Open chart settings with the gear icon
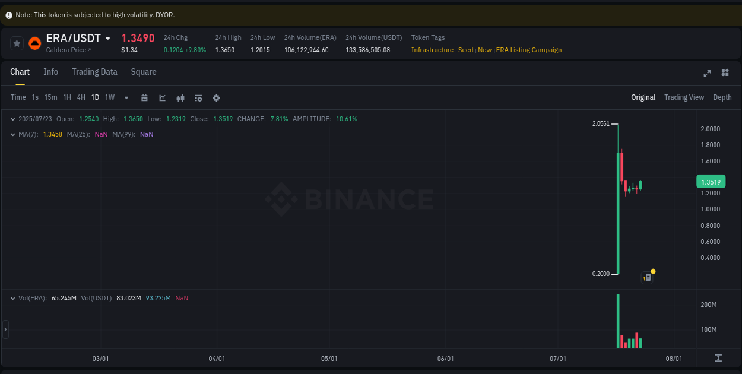The height and width of the screenshot is (374, 742). click(x=216, y=97)
